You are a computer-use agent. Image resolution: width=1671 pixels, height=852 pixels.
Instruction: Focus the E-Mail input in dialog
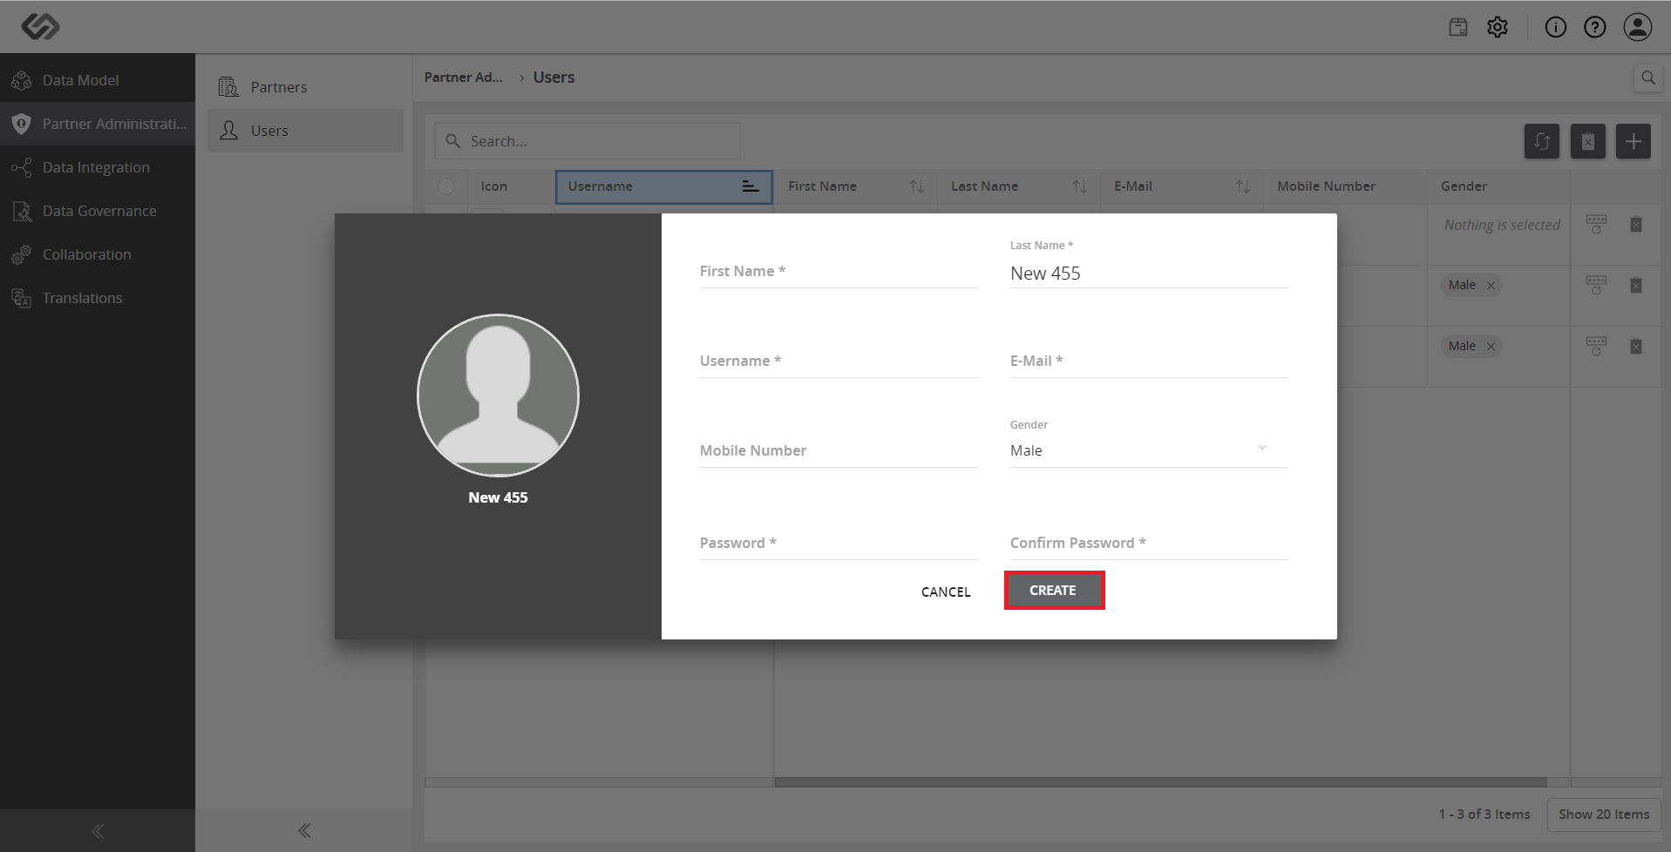coord(1149,361)
